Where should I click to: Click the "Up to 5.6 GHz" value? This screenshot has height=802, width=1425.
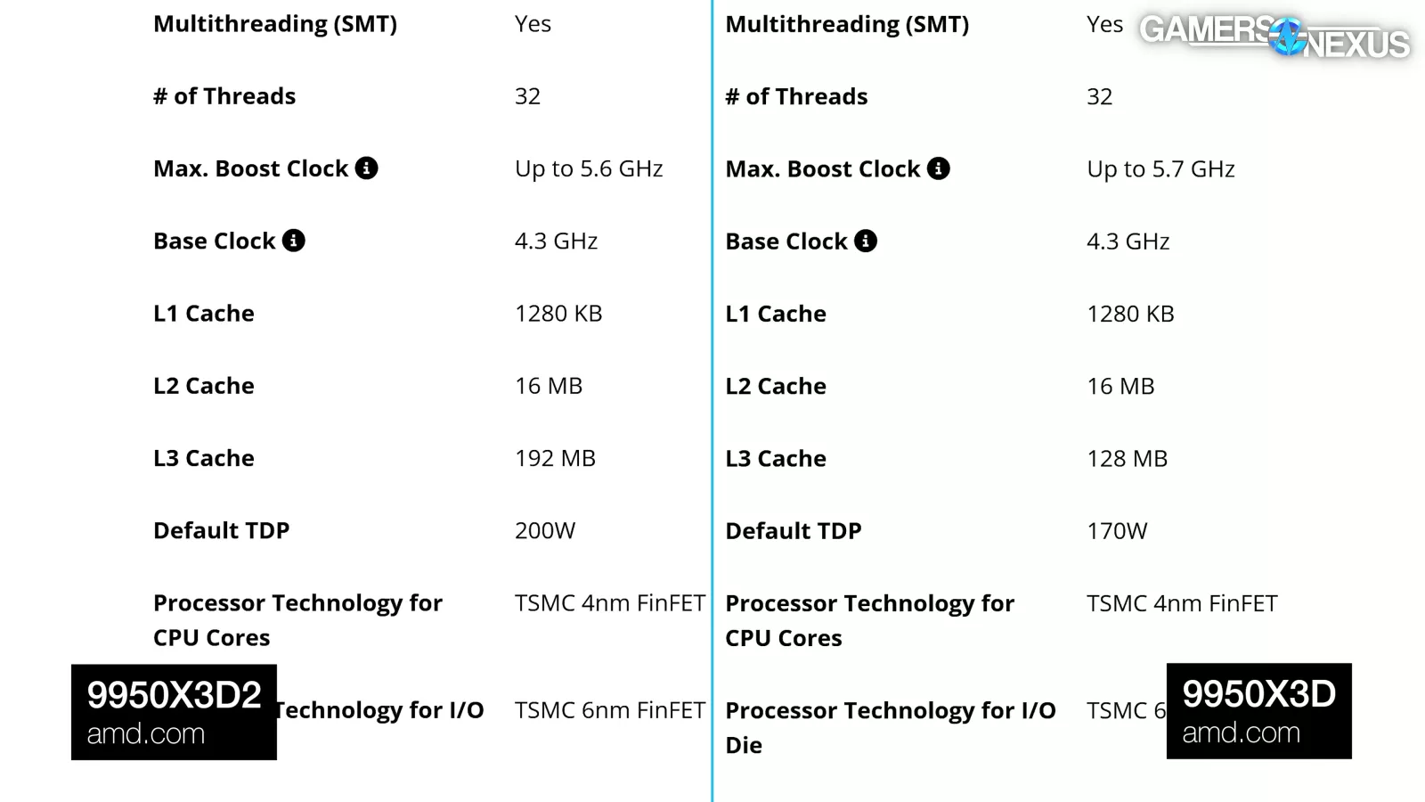(x=589, y=169)
